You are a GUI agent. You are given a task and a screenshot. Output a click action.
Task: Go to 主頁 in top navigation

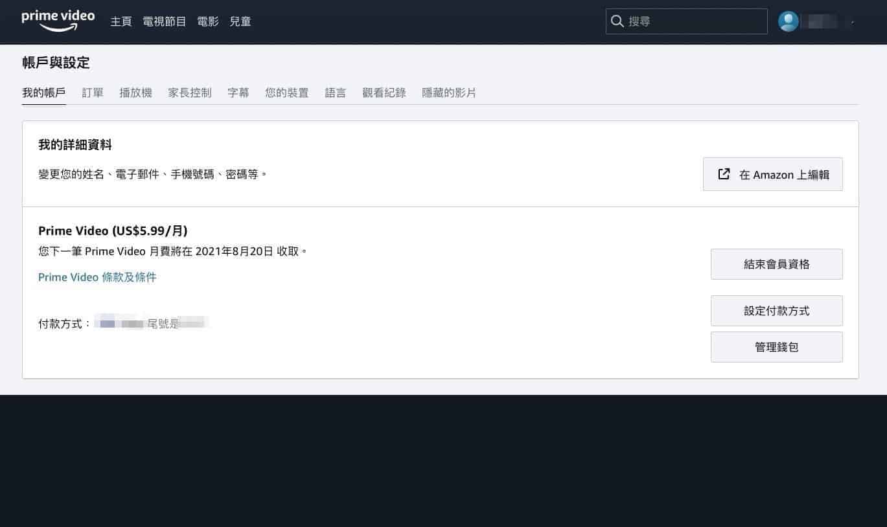[121, 21]
